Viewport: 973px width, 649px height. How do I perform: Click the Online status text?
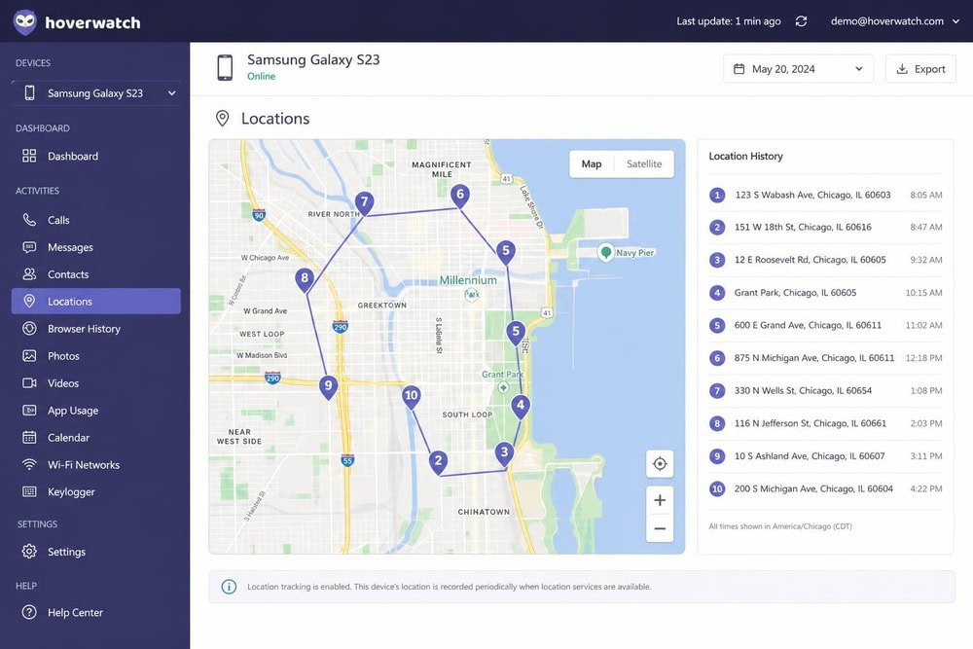point(261,76)
